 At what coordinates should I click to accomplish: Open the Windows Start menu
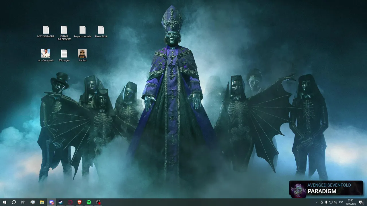click(x=5, y=202)
